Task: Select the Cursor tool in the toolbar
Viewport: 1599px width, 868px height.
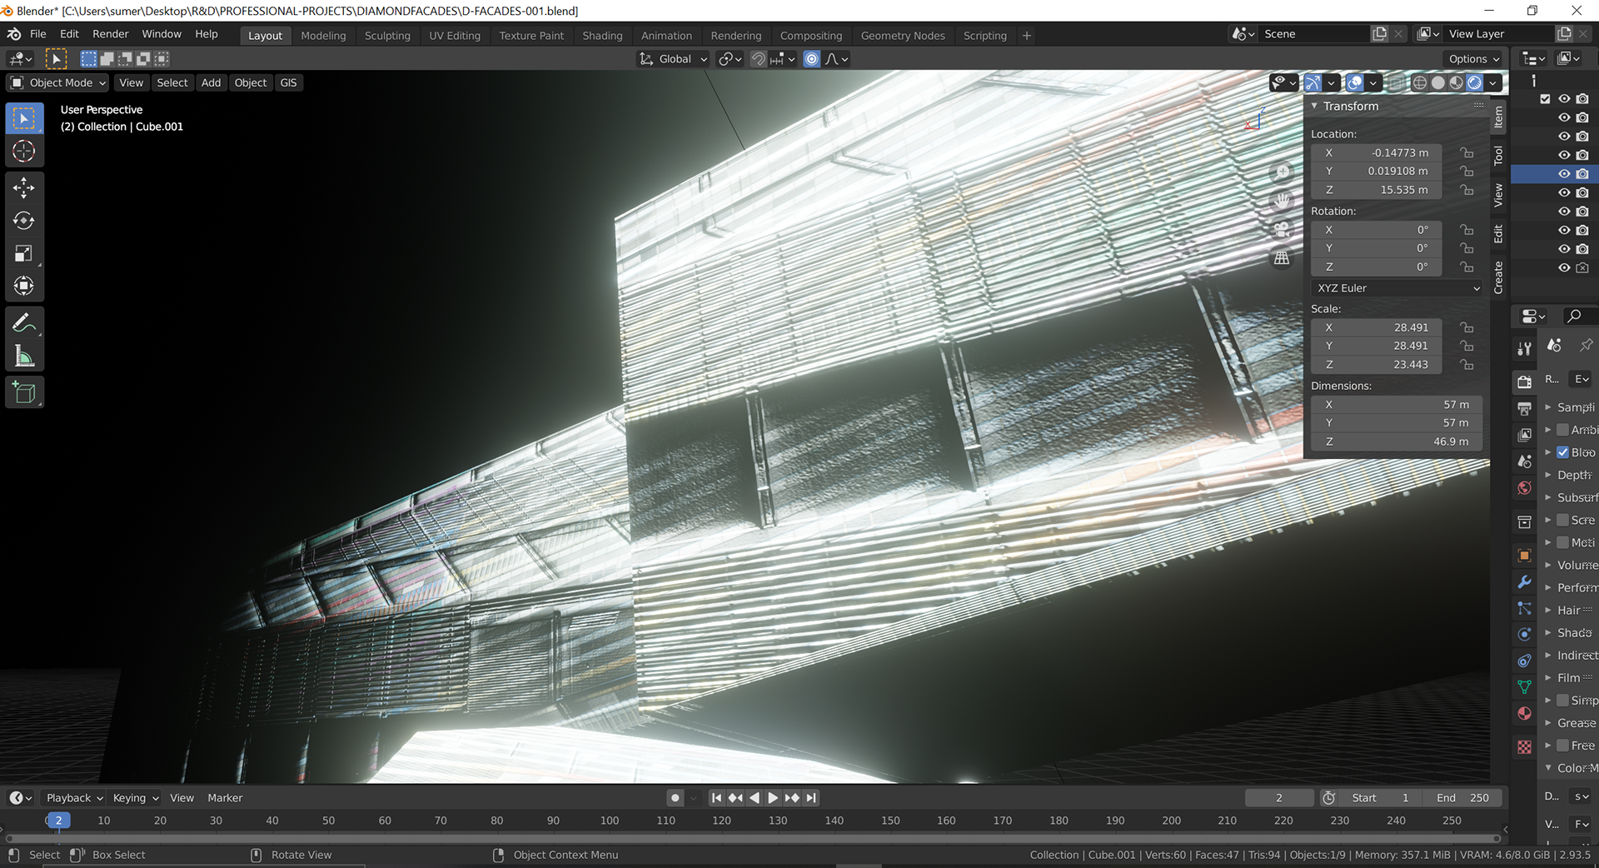Action: click(x=24, y=152)
